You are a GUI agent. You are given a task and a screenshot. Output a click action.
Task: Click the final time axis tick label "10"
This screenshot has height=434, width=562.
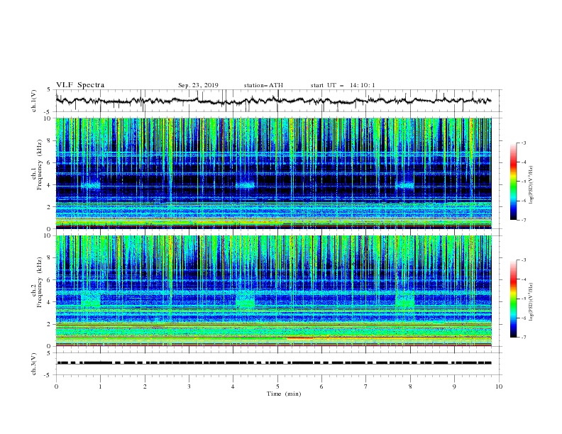pos(499,386)
